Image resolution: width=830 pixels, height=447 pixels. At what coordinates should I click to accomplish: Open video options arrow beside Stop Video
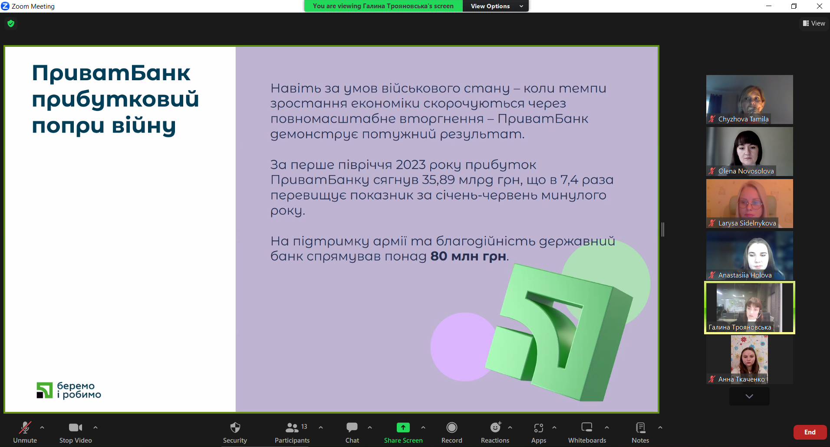pyautogui.click(x=96, y=427)
